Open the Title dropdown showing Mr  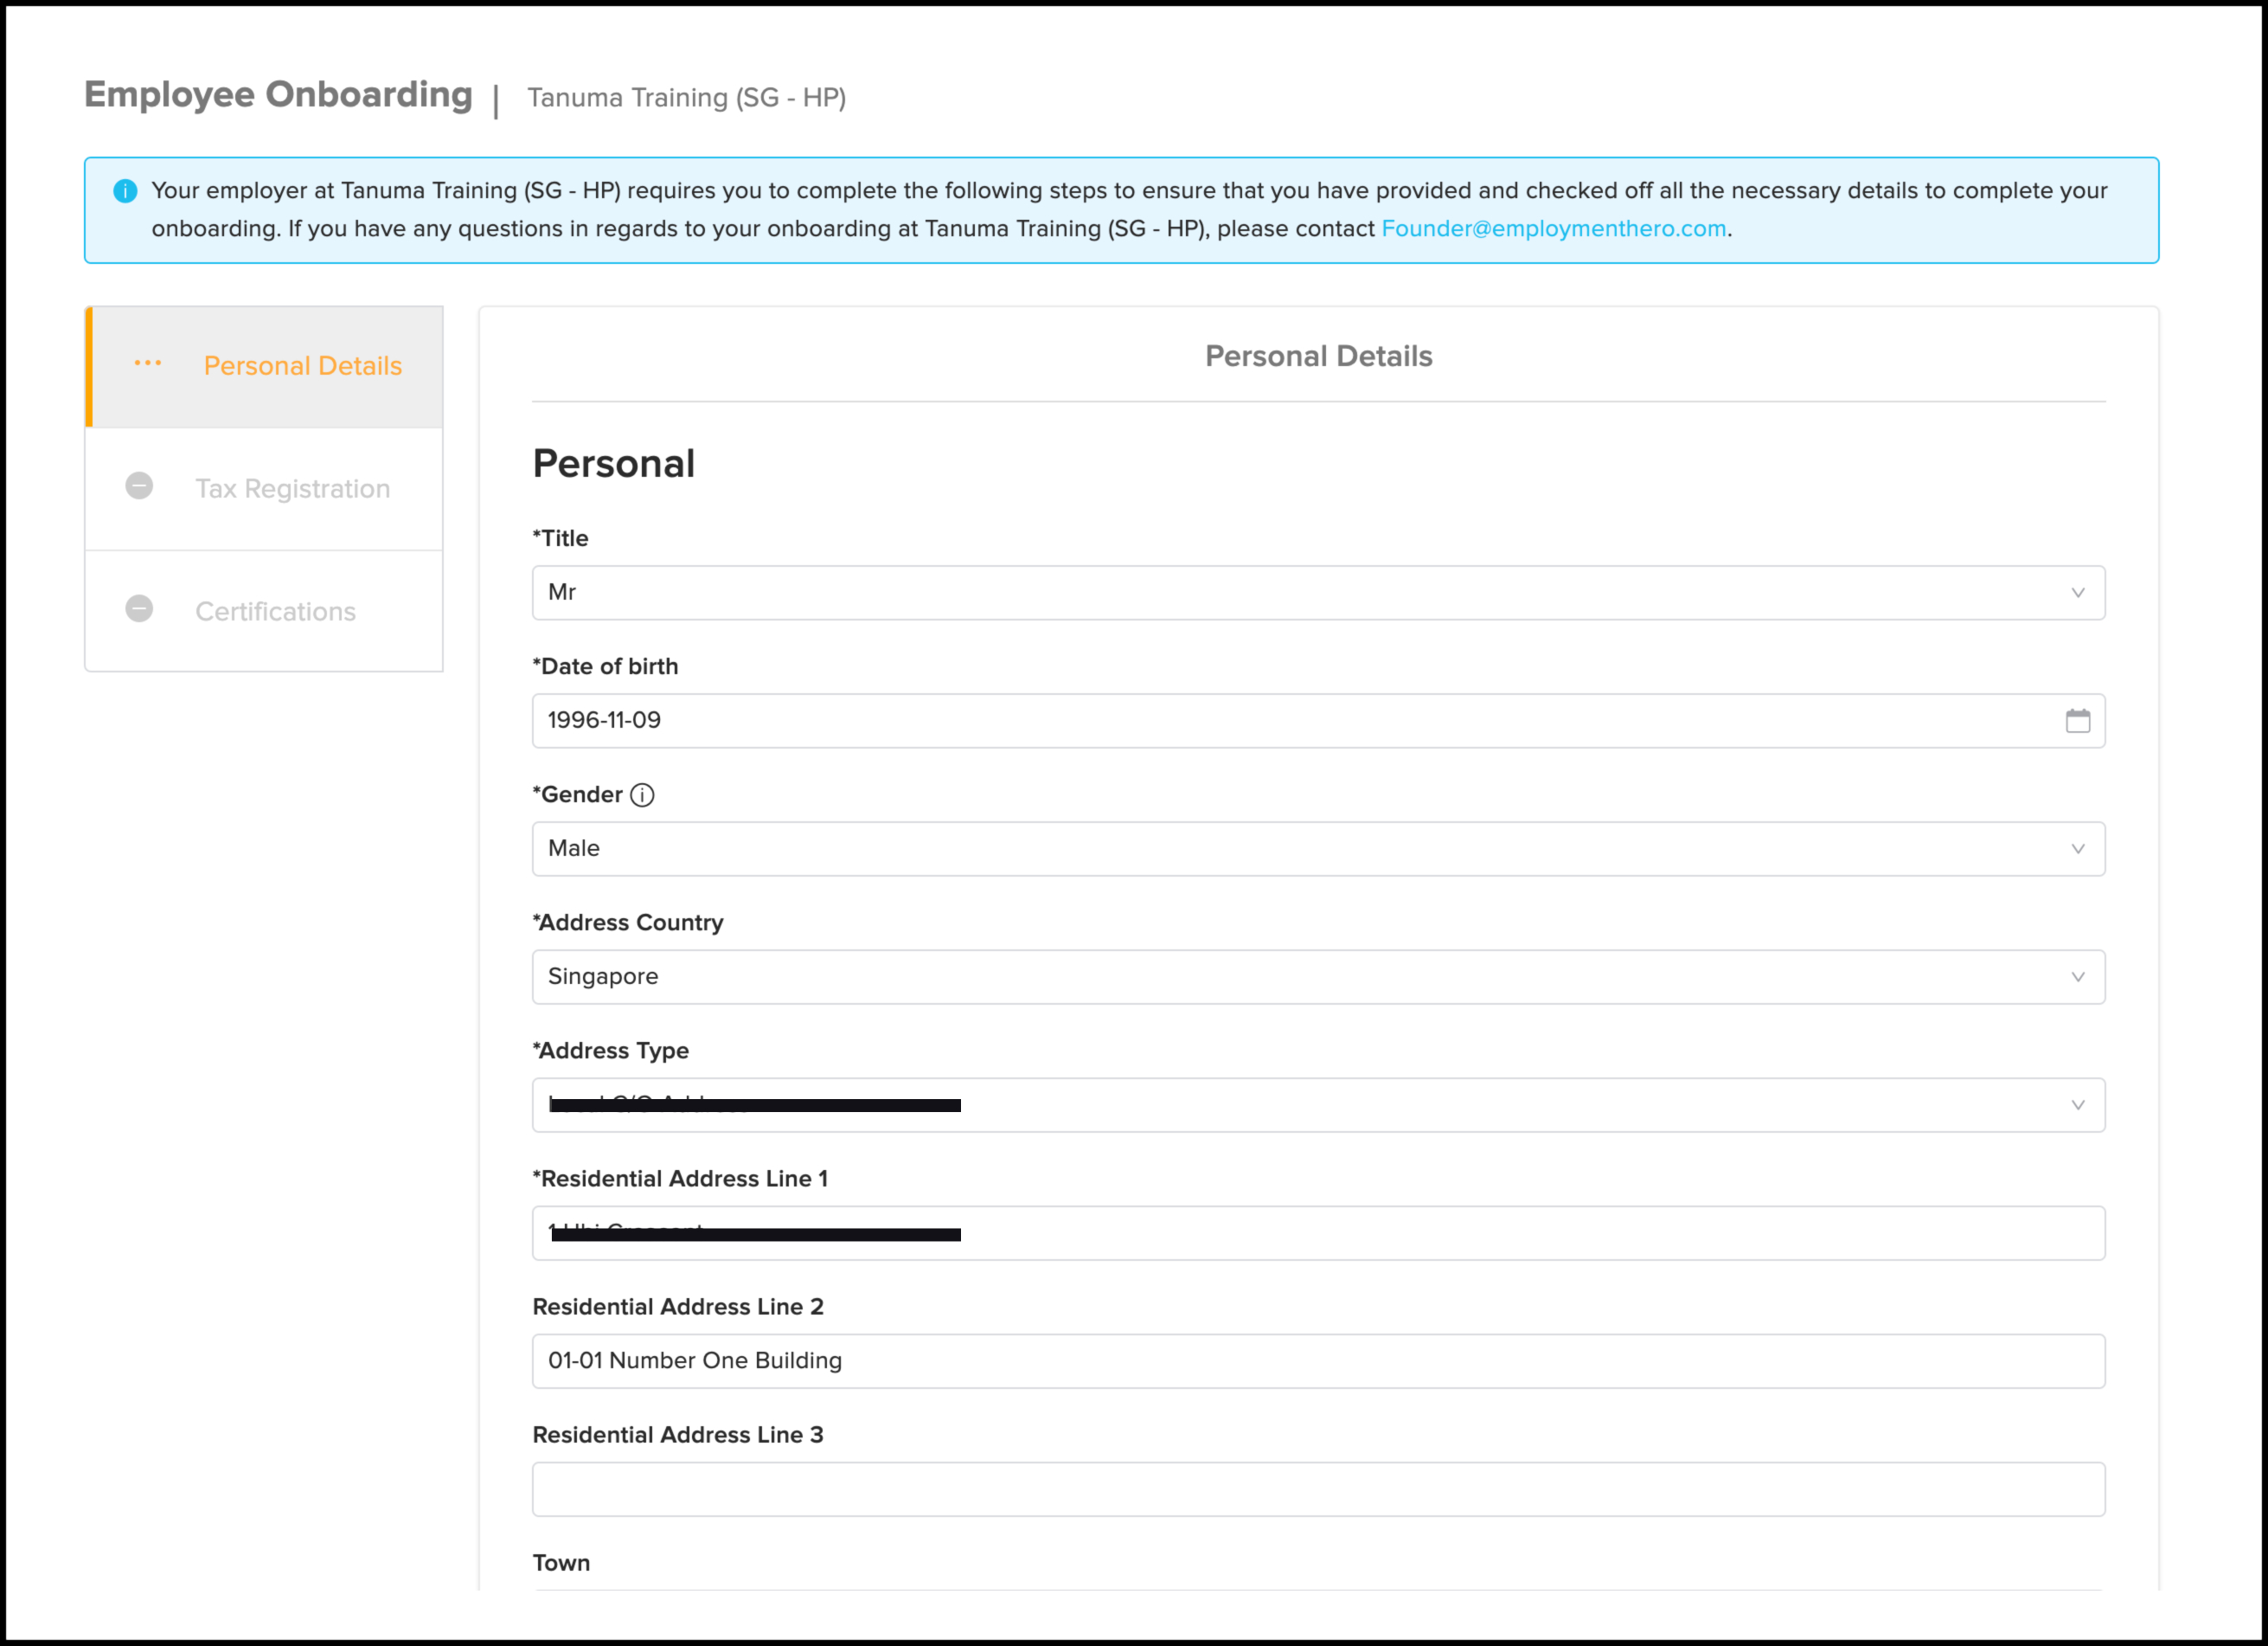click(1317, 592)
